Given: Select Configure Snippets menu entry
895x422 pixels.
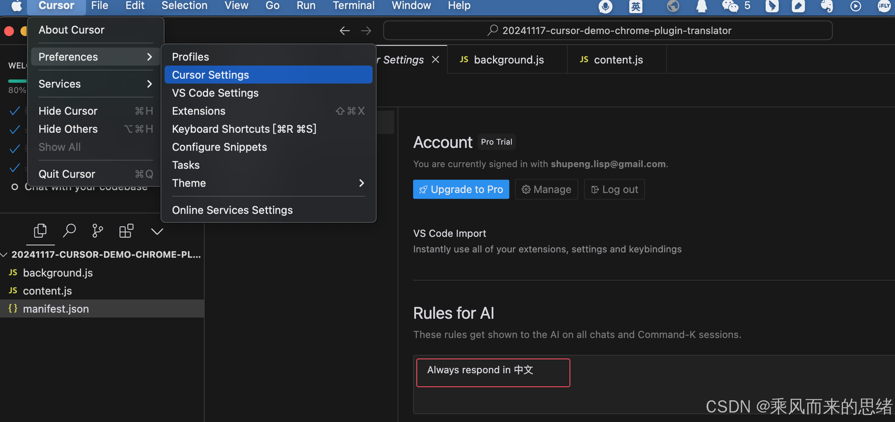Looking at the screenshot, I should [x=268, y=147].
